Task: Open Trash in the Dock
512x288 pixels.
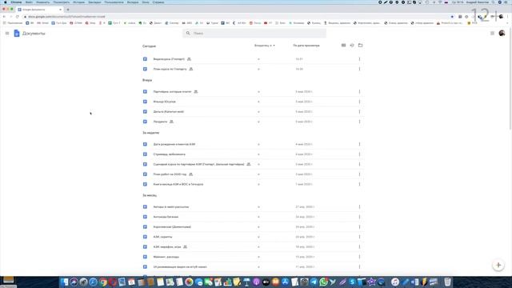Action: 447,282
